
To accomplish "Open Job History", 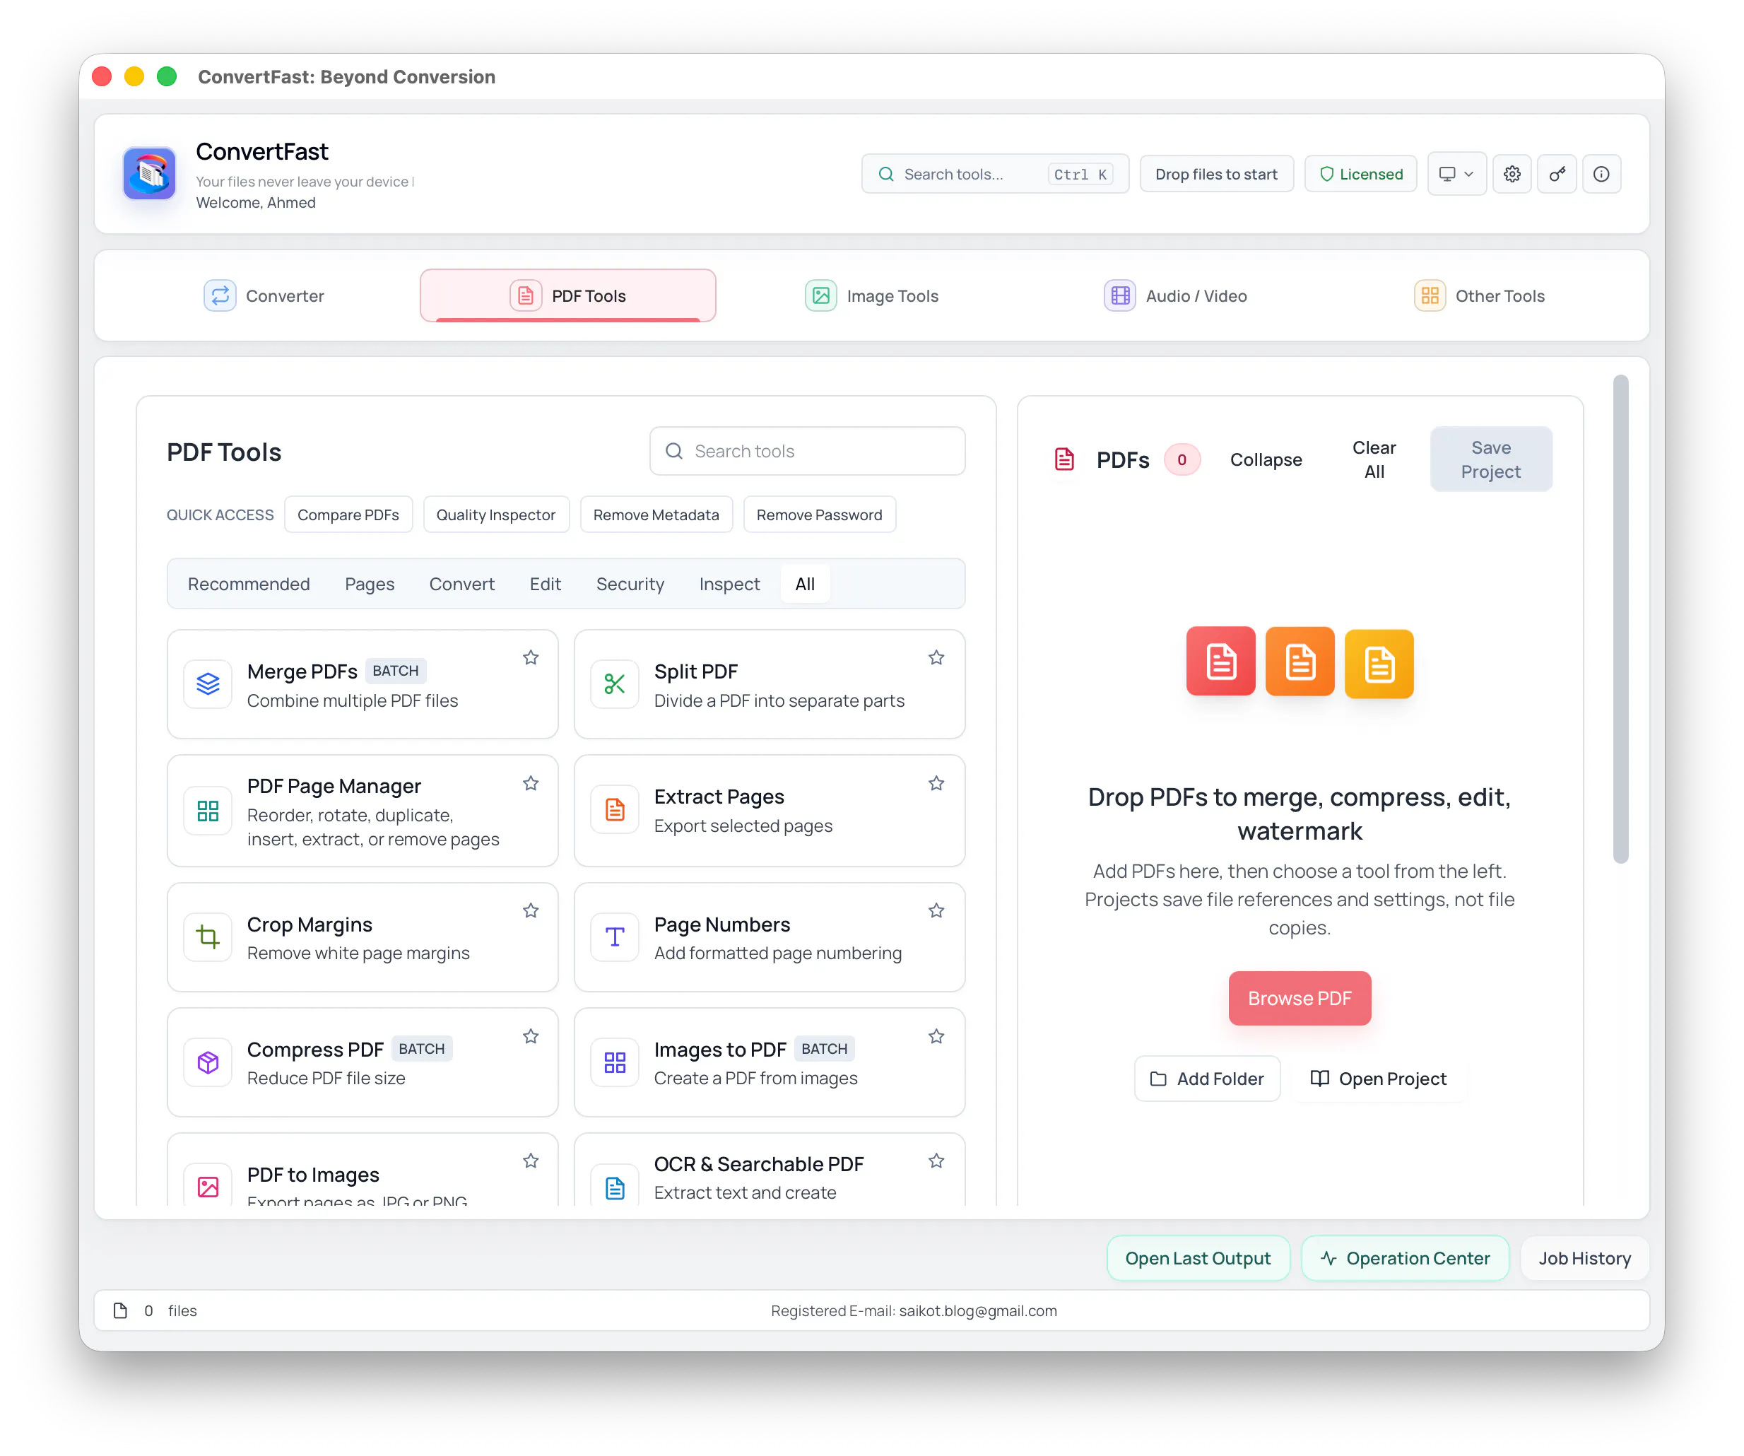I will (1584, 1258).
